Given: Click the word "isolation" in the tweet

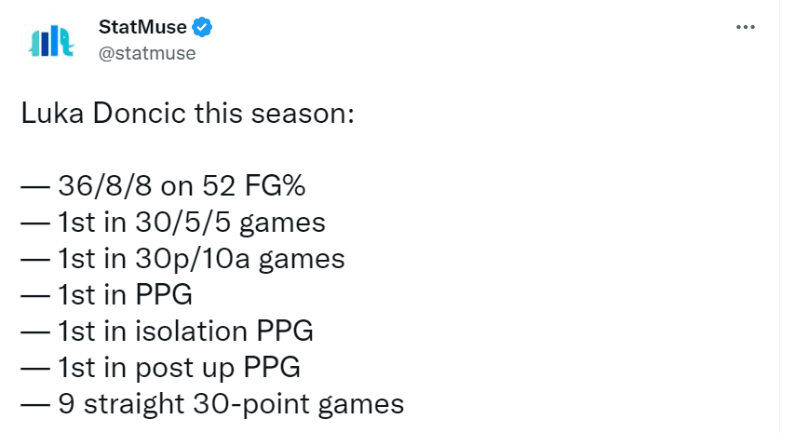Looking at the screenshot, I should coord(192,331).
